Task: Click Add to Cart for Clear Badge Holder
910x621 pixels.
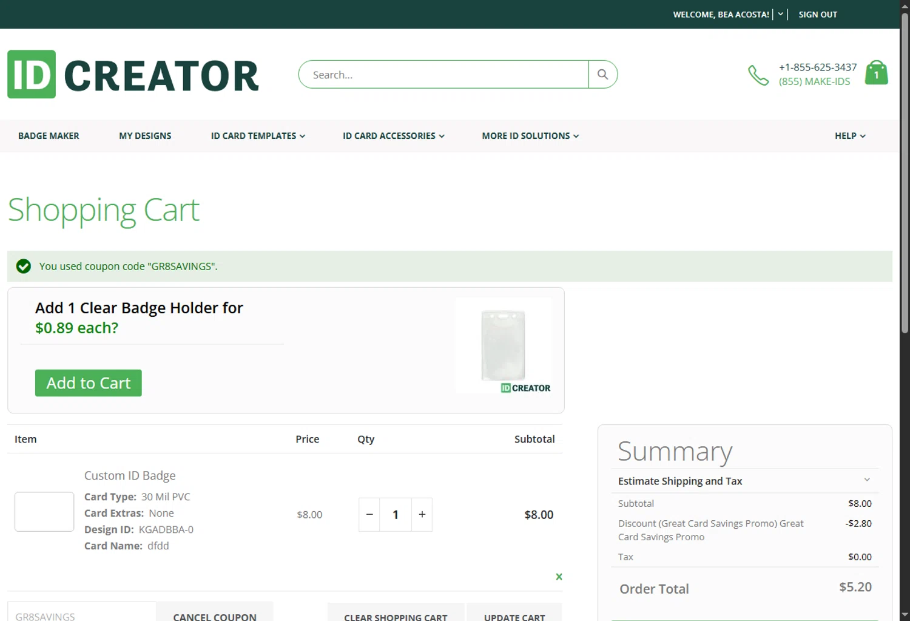Action: pos(89,383)
